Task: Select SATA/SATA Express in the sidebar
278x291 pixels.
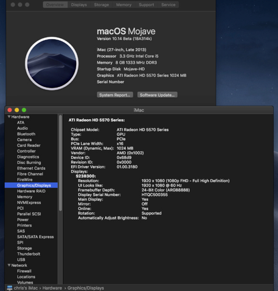Action: pos(35,237)
